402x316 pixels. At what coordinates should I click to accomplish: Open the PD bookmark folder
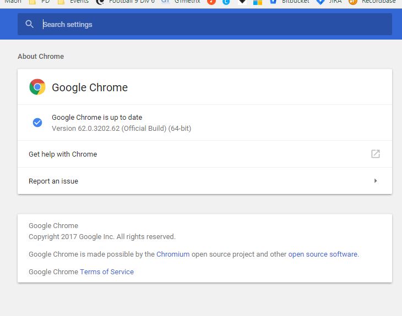(x=39, y=2)
